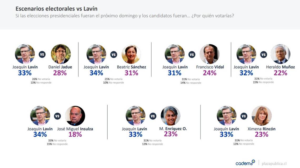Click the vs badge in the Insulza matchup
The height and width of the screenshot is (168, 300).
[x=57, y=116]
